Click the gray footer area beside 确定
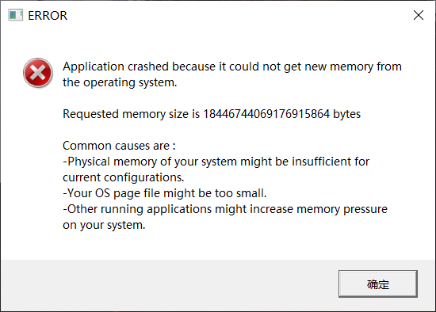The width and height of the screenshot is (436, 312). [x=170, y=285]
